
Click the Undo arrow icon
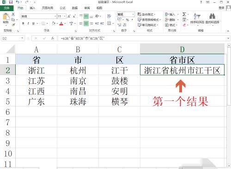(x=18, y=2)
